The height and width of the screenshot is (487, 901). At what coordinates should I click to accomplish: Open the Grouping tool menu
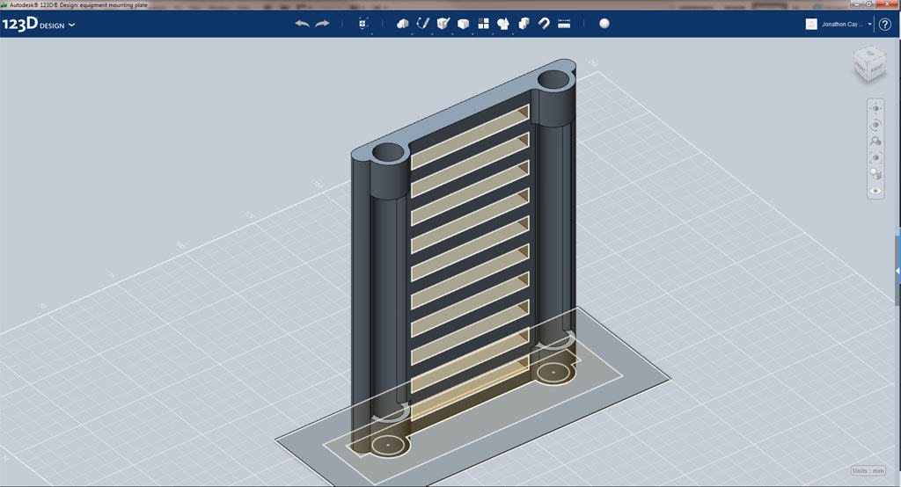[503, 24]
